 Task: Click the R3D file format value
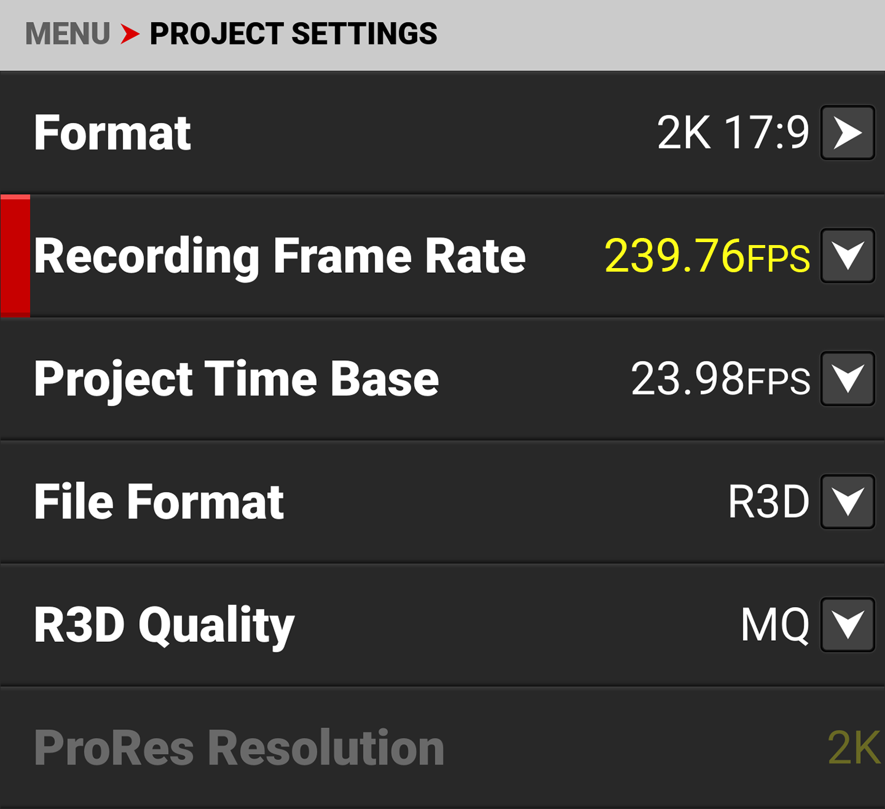point(768,501)
